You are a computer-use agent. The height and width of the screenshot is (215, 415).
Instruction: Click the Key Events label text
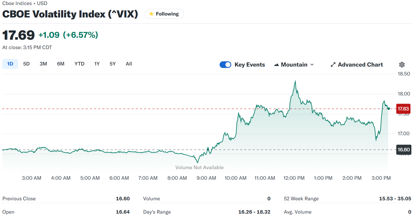click(x=250, y=65)
